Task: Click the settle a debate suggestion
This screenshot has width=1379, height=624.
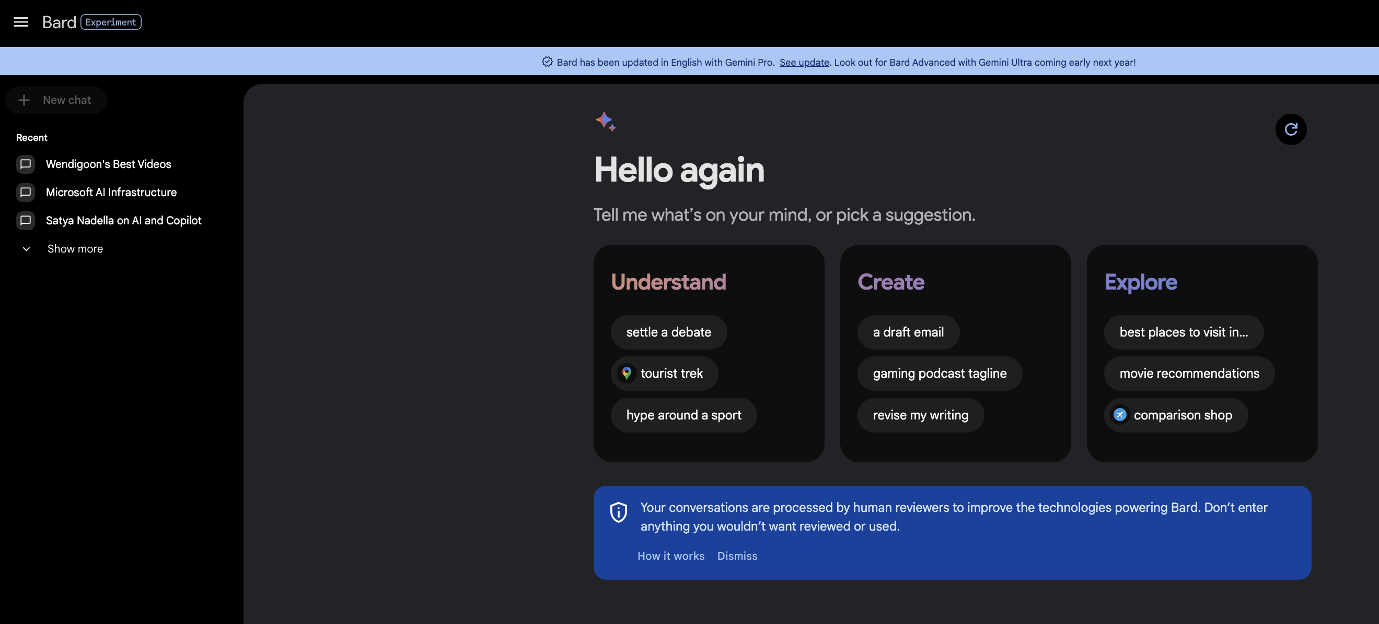Action: tap(667, 332)
